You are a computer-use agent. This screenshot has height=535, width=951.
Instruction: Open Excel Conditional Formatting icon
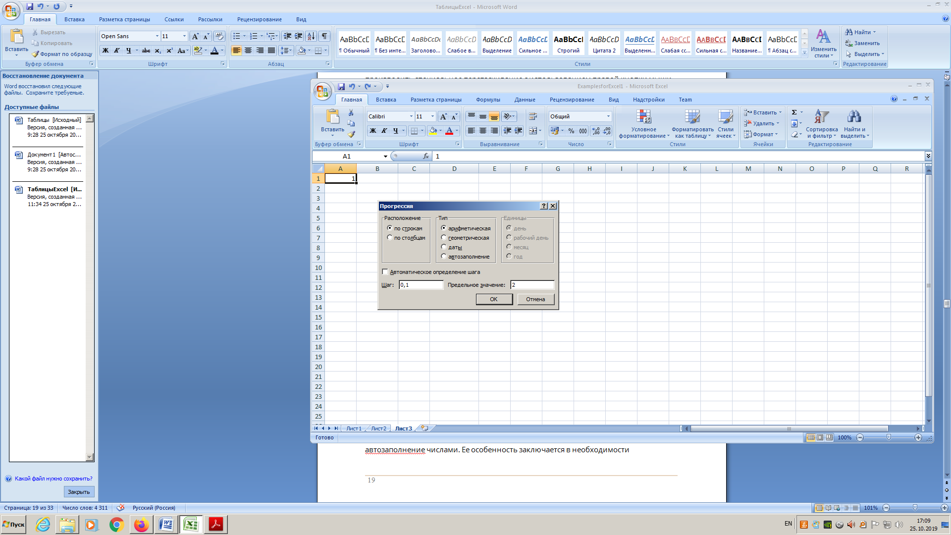tap(643, 117)
